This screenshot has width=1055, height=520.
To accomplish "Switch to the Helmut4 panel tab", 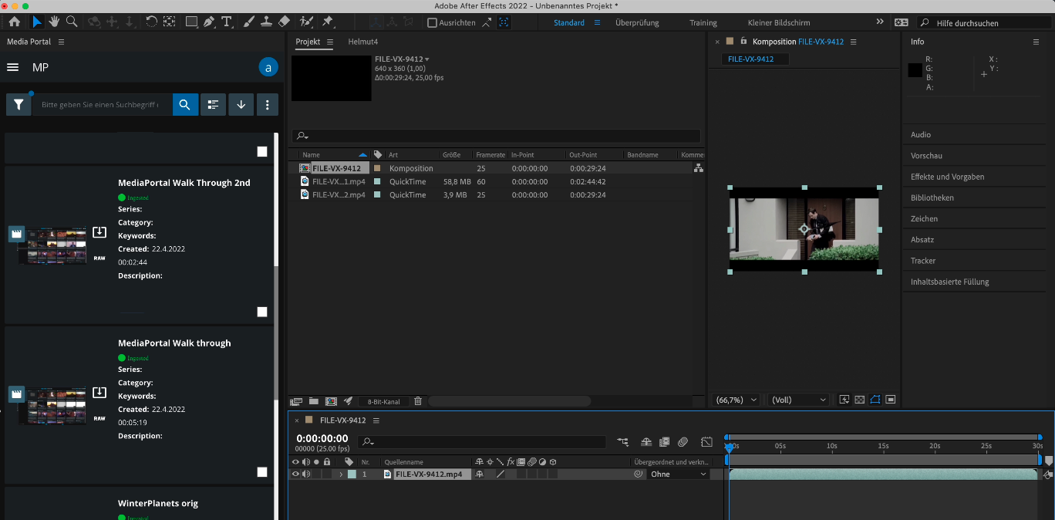I will pos(362,42).
